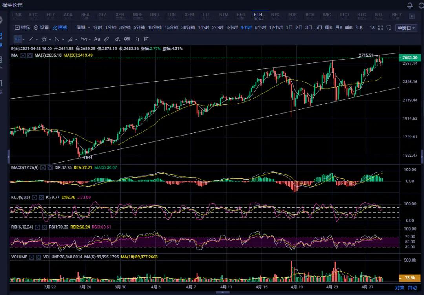Remove the VOLUME indicator with its X
424x295 pixels.
[x=38, y=257]
